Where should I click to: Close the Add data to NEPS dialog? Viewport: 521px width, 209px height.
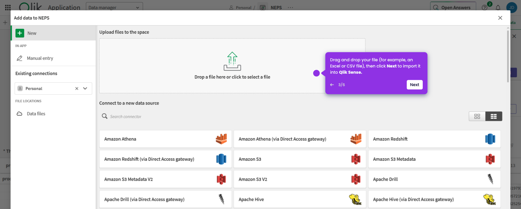tap(500, 18)
